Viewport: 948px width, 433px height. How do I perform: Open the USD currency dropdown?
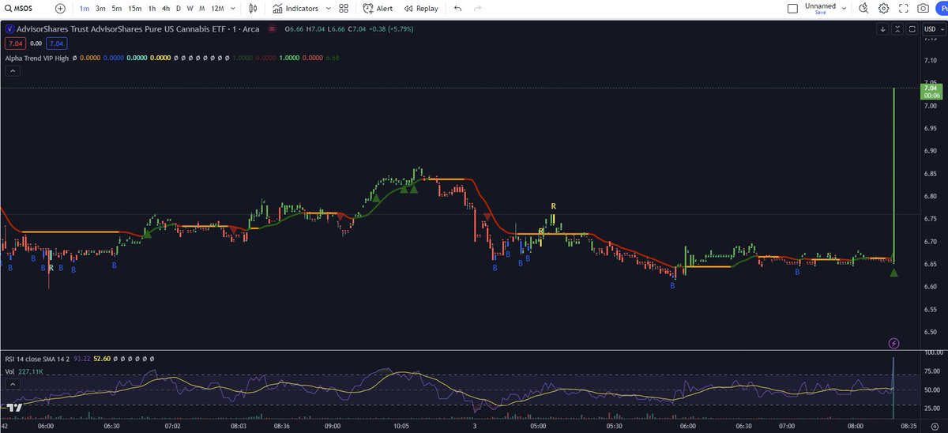(x=933, y=29)
